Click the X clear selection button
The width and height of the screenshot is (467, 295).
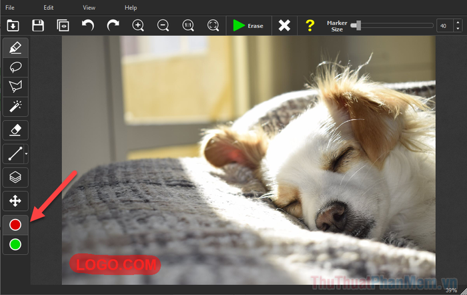(x=284, y=25)
